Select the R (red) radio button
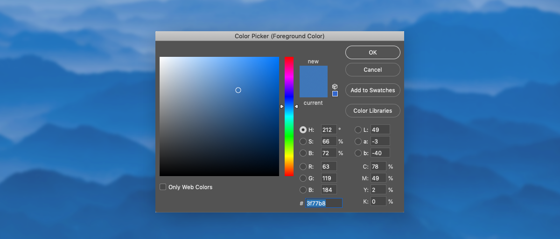 click(x=303, y=166)
